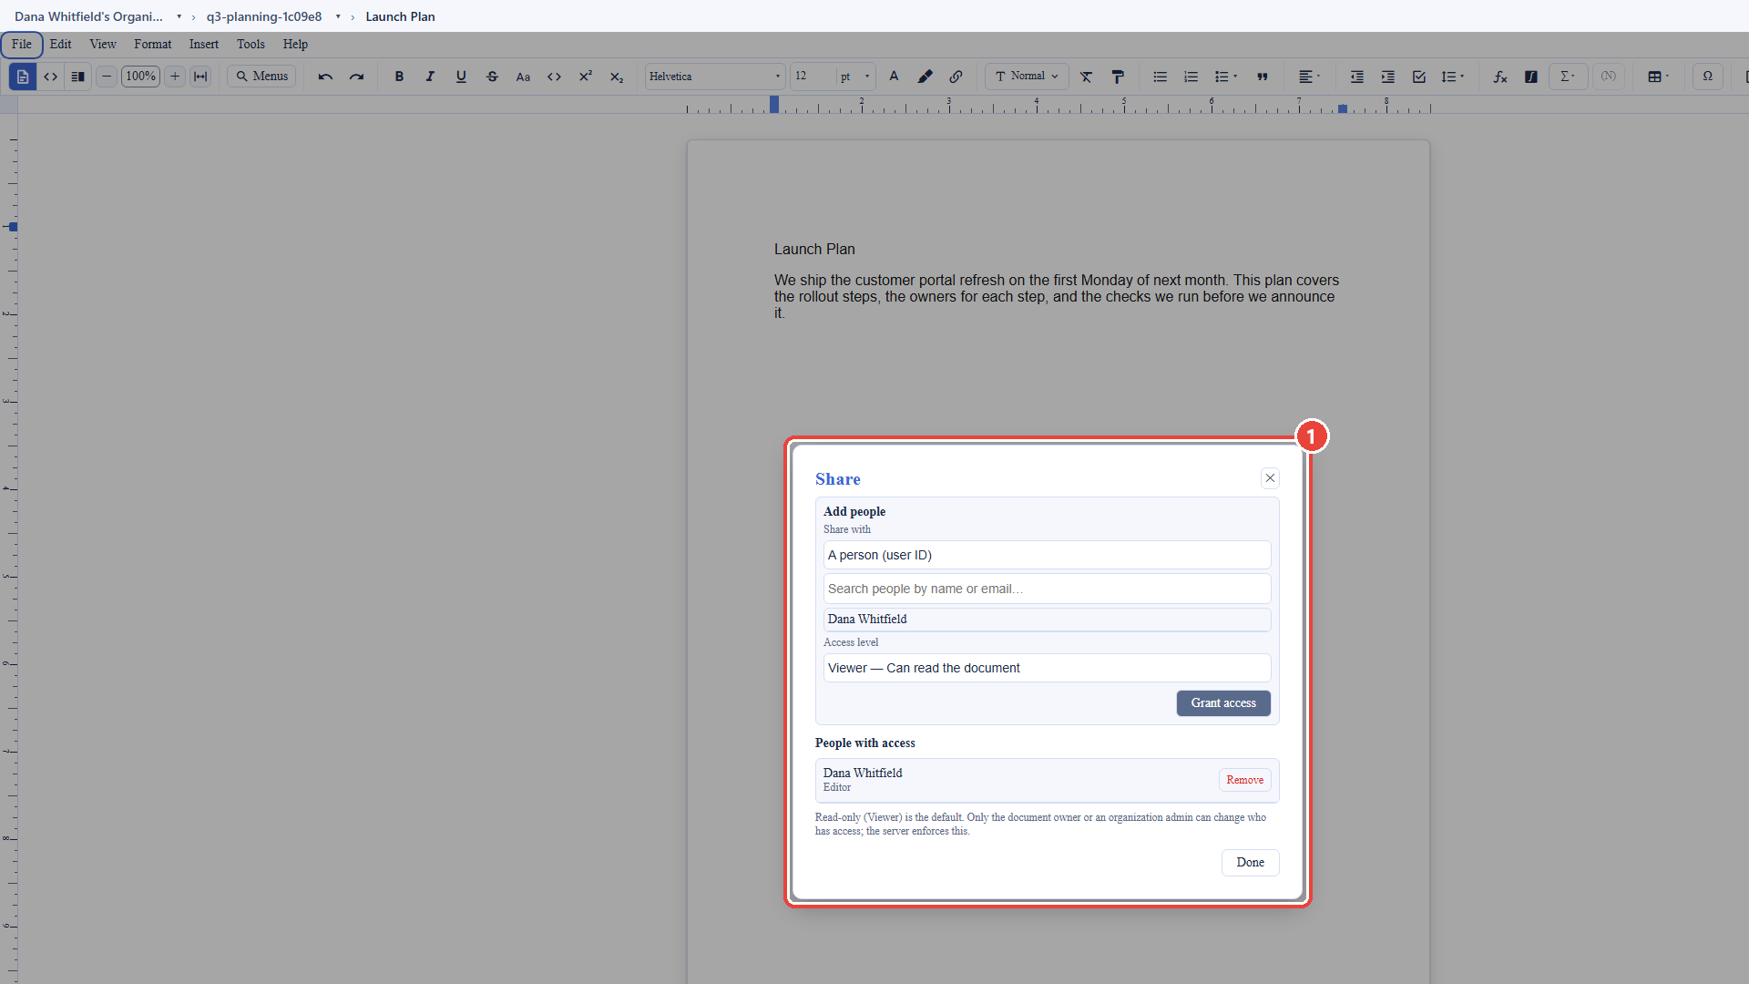Clear formatting with the crossed T icon
The image size is (1749, 984).
[1086, 77]
